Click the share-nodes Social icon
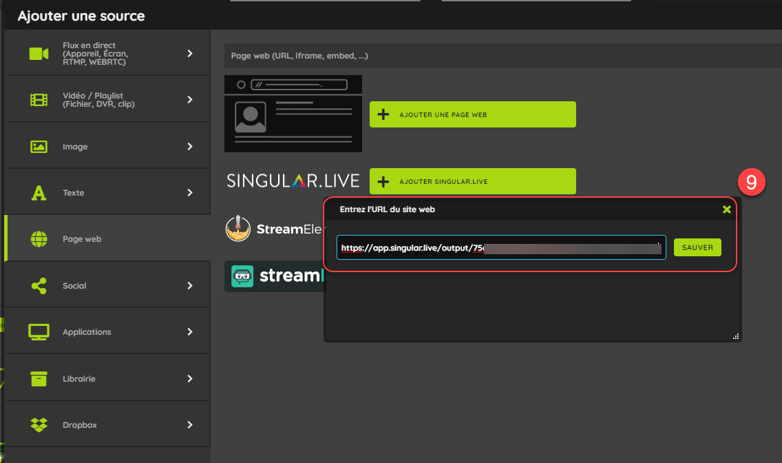This screenshot has height=463, width=782. 39,286
